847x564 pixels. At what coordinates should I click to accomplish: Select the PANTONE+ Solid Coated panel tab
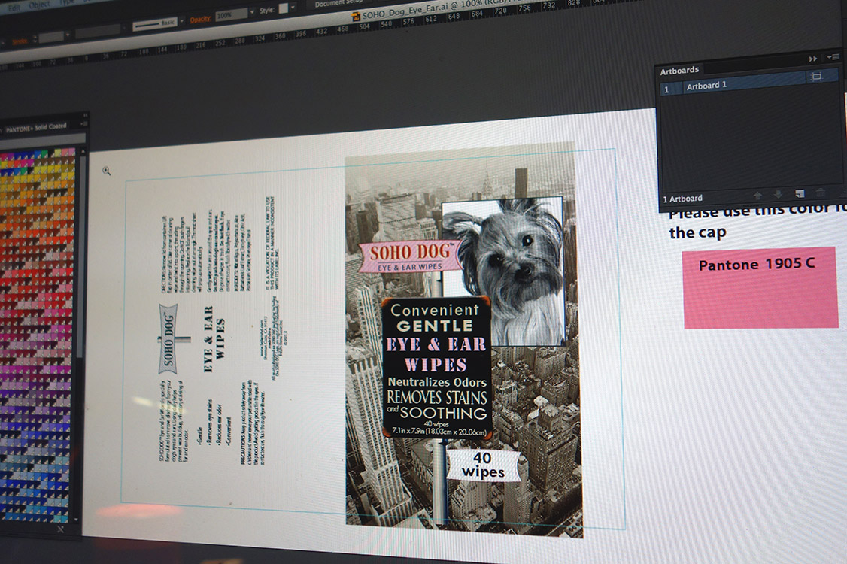pyautogui.click(x=35, y=128)
